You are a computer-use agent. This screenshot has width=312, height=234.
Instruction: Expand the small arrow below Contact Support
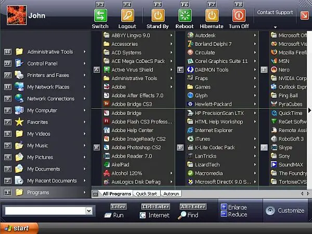(275, 27)
